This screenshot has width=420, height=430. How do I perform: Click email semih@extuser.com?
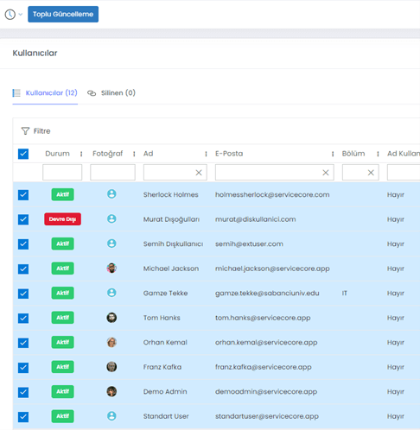tap(249, 244)
